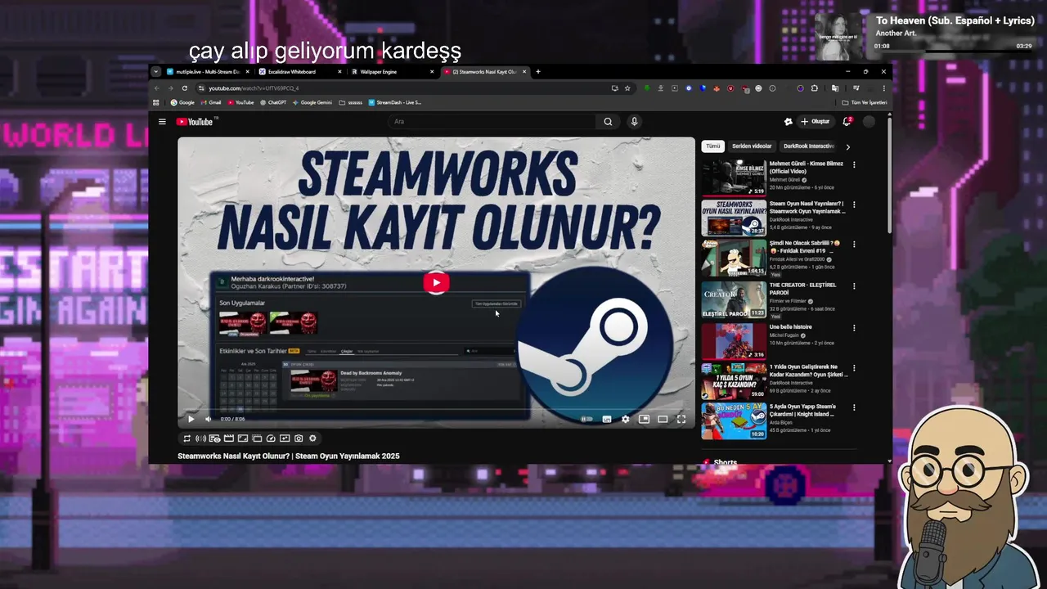Start voice search with the microphone icon
Viewport: 1047px width, 589px height.
[x=634, y=122]
